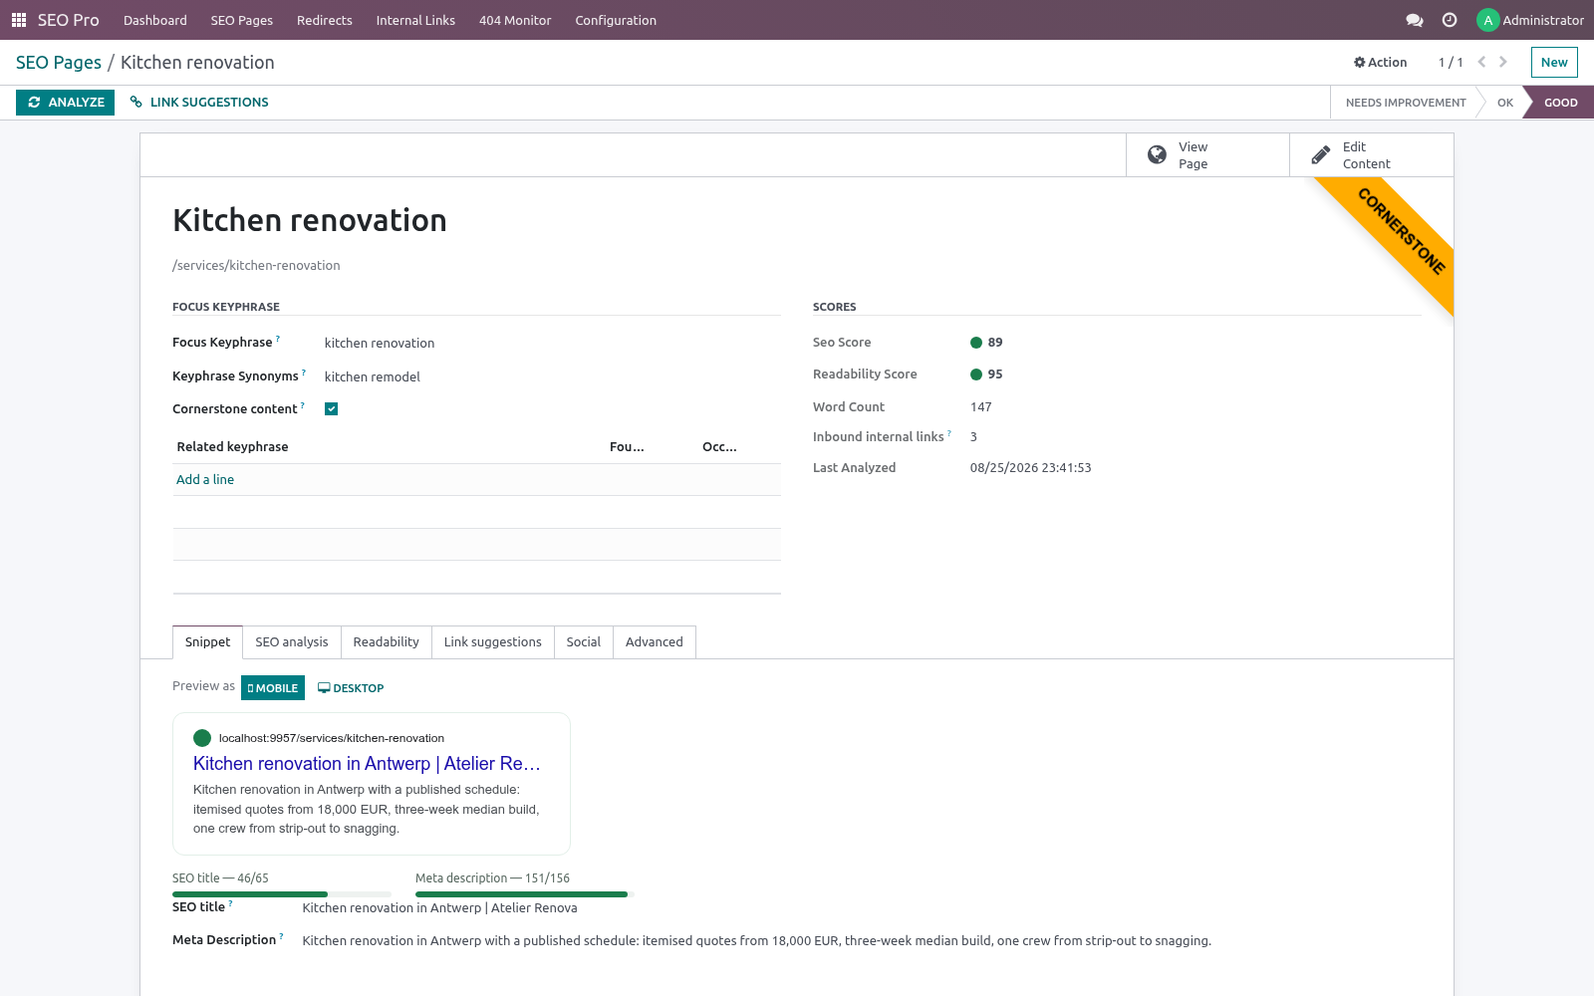The height and width of the screenshot is (996, 1594).
Task: Switch preview to Mobile
Action: 273,688
